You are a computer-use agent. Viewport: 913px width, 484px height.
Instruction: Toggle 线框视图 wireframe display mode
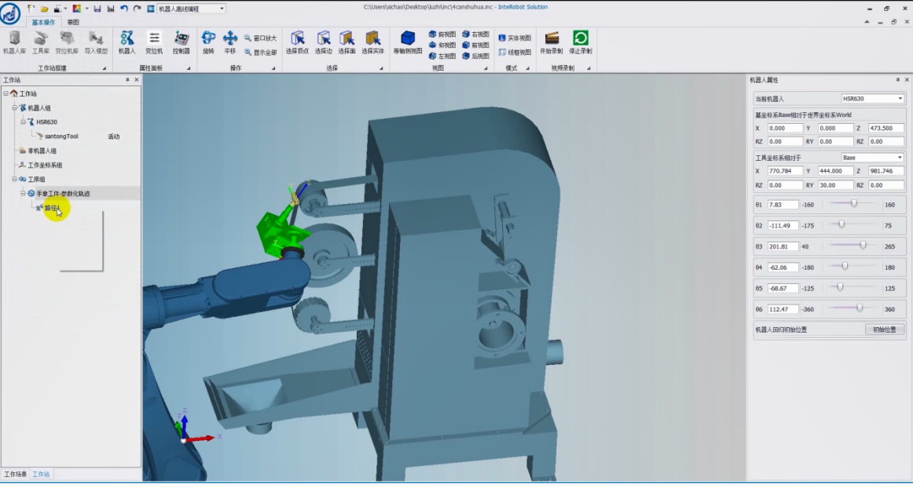coord(515,53)
